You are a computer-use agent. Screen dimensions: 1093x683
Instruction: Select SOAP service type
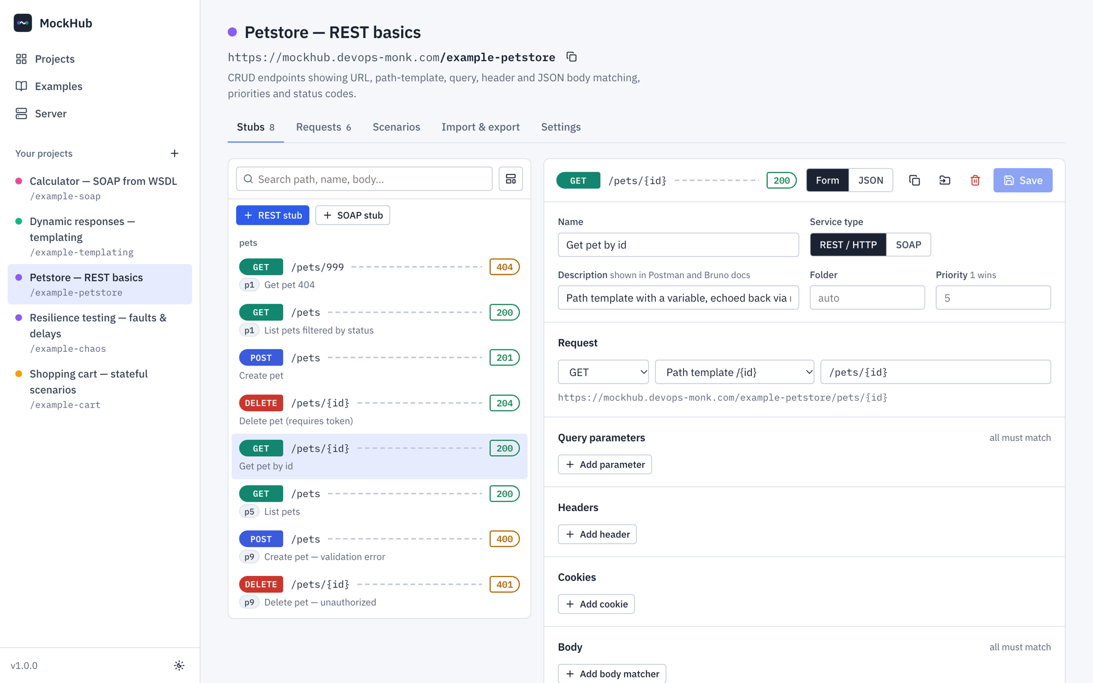tap(908, 245)
